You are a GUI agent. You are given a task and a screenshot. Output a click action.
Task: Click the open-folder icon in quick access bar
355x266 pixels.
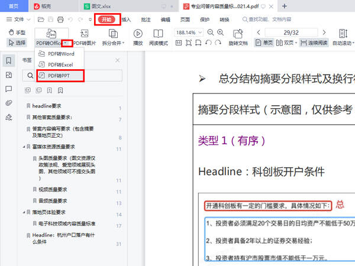[41, 20]
